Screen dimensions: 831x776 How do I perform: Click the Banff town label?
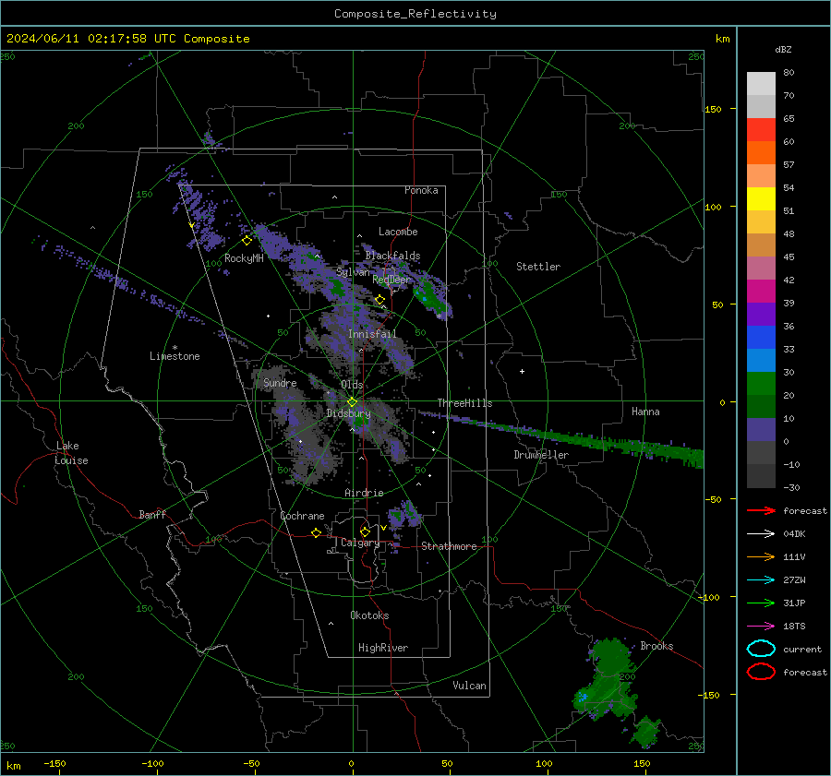152,514
